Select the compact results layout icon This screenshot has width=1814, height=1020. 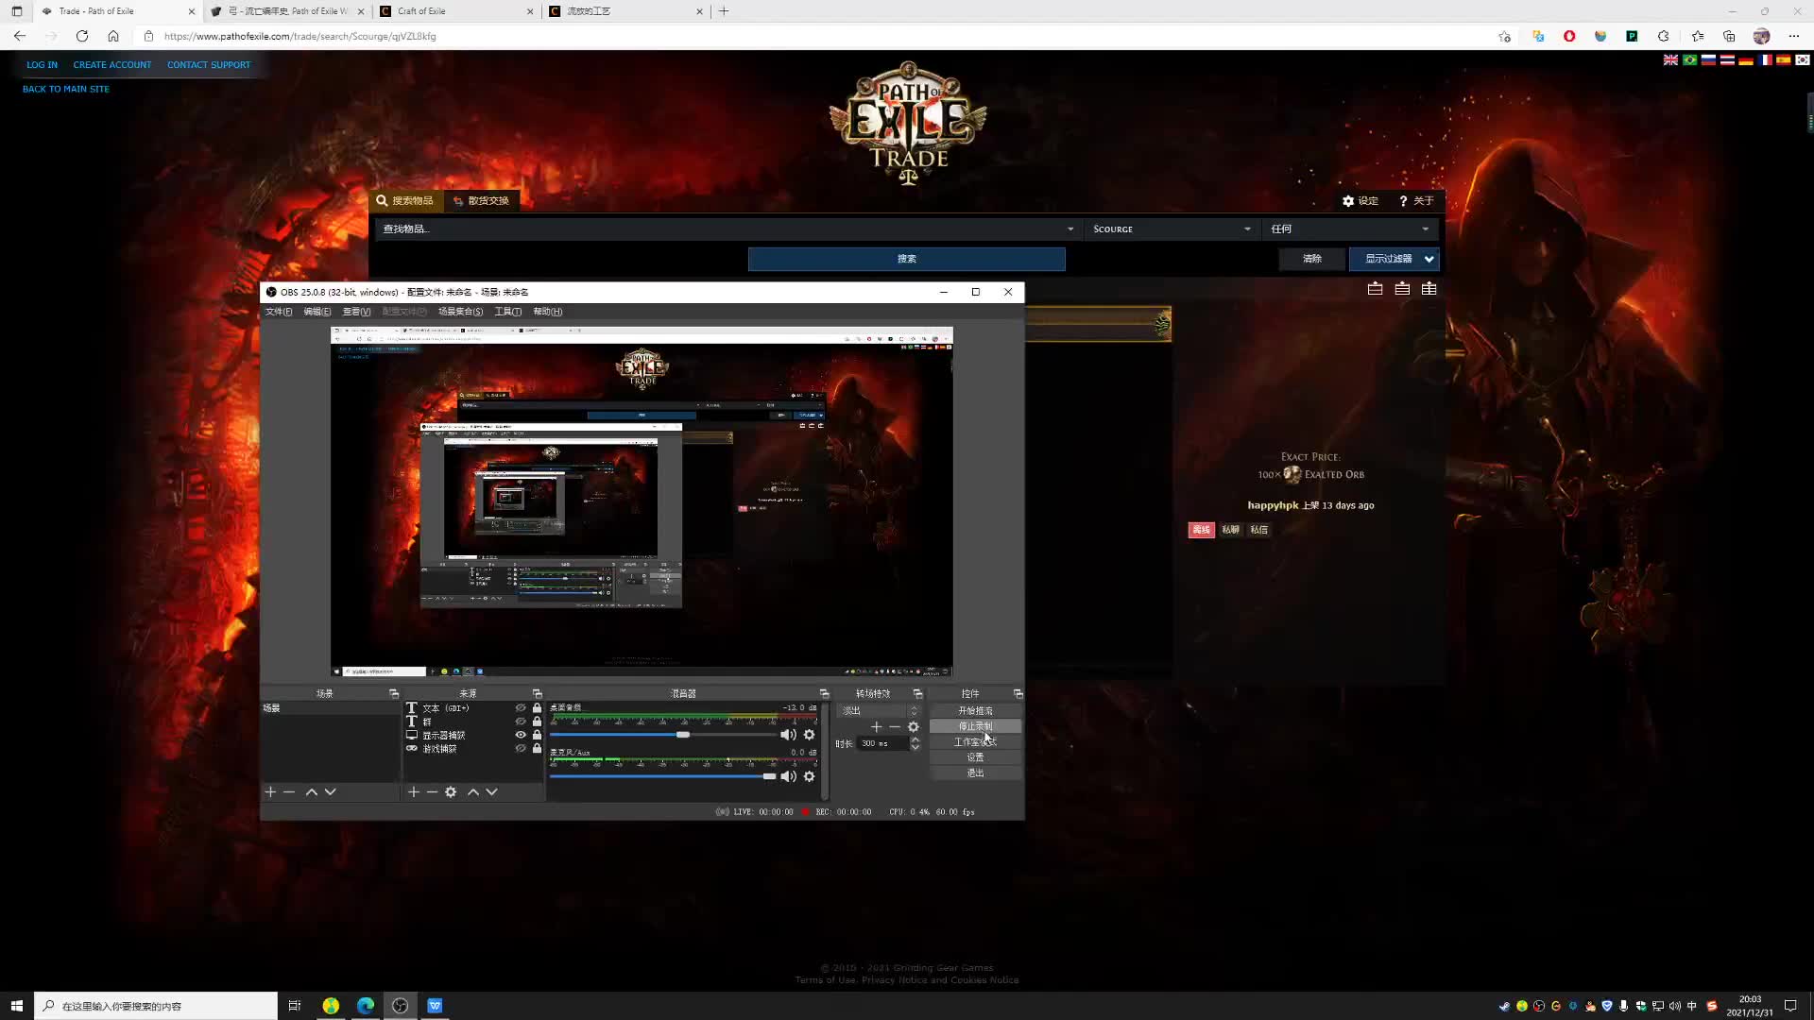pyautogui.click(x=1375, y=288)
